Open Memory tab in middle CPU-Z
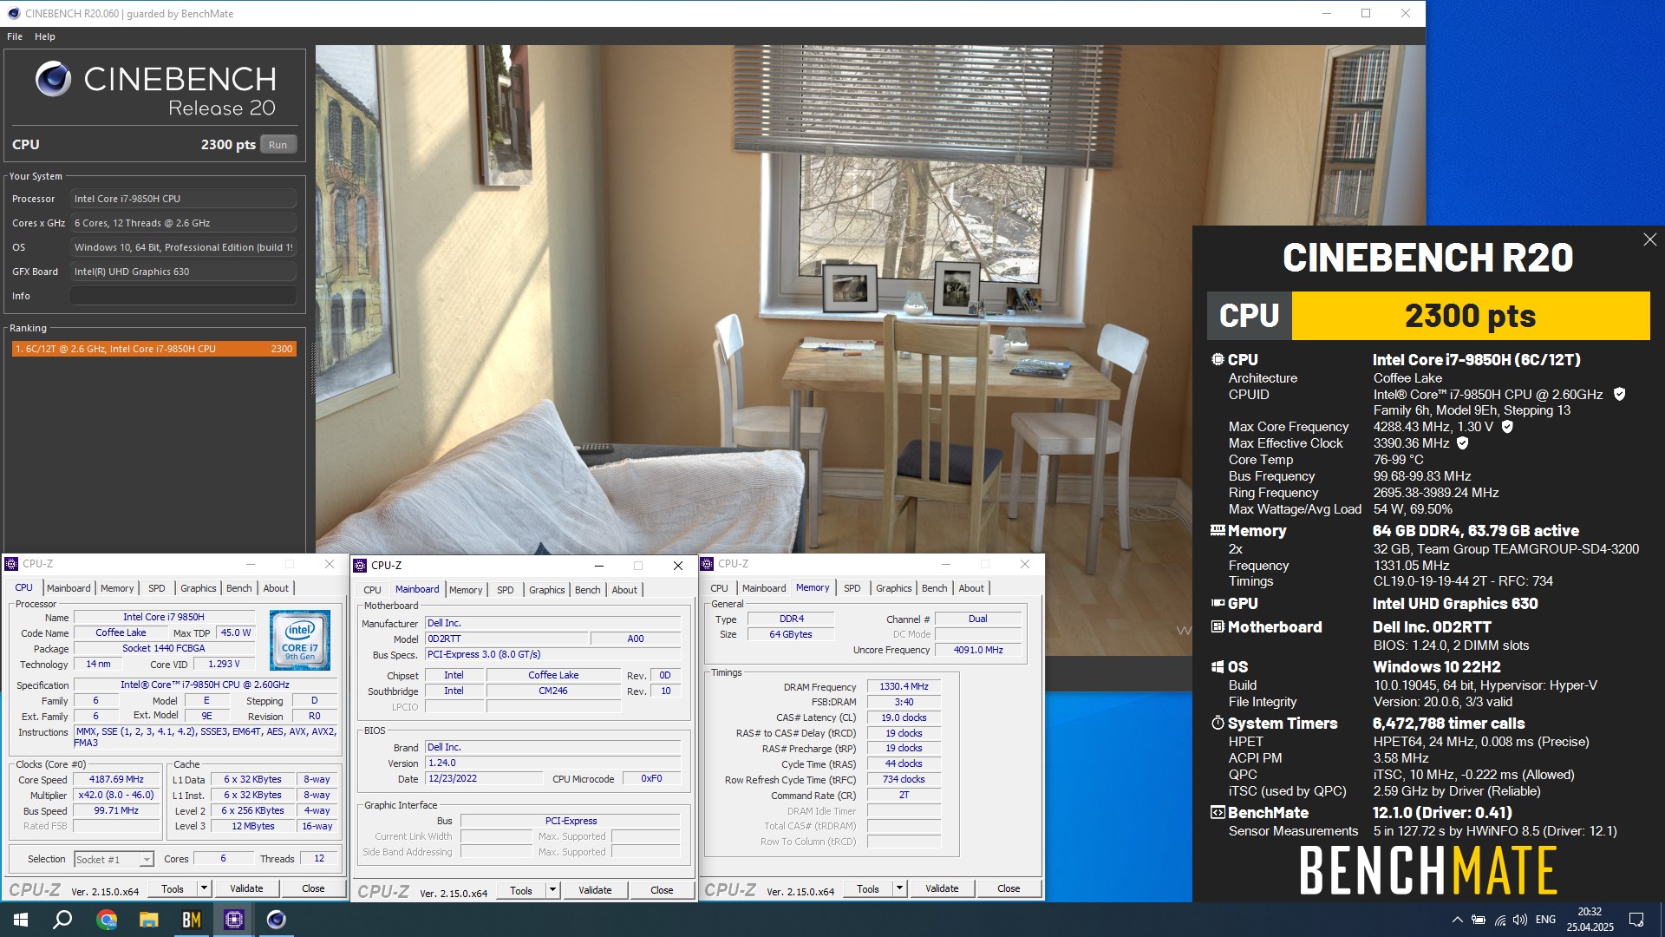The height and width of the screenshot is (937, 1665). click(466, 590)
